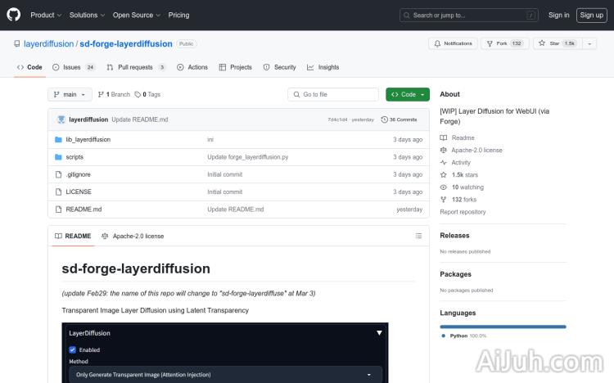Open the main branch dropdown
The height and width of the screenshot is (383, 614).
click(x=70, y=94)
